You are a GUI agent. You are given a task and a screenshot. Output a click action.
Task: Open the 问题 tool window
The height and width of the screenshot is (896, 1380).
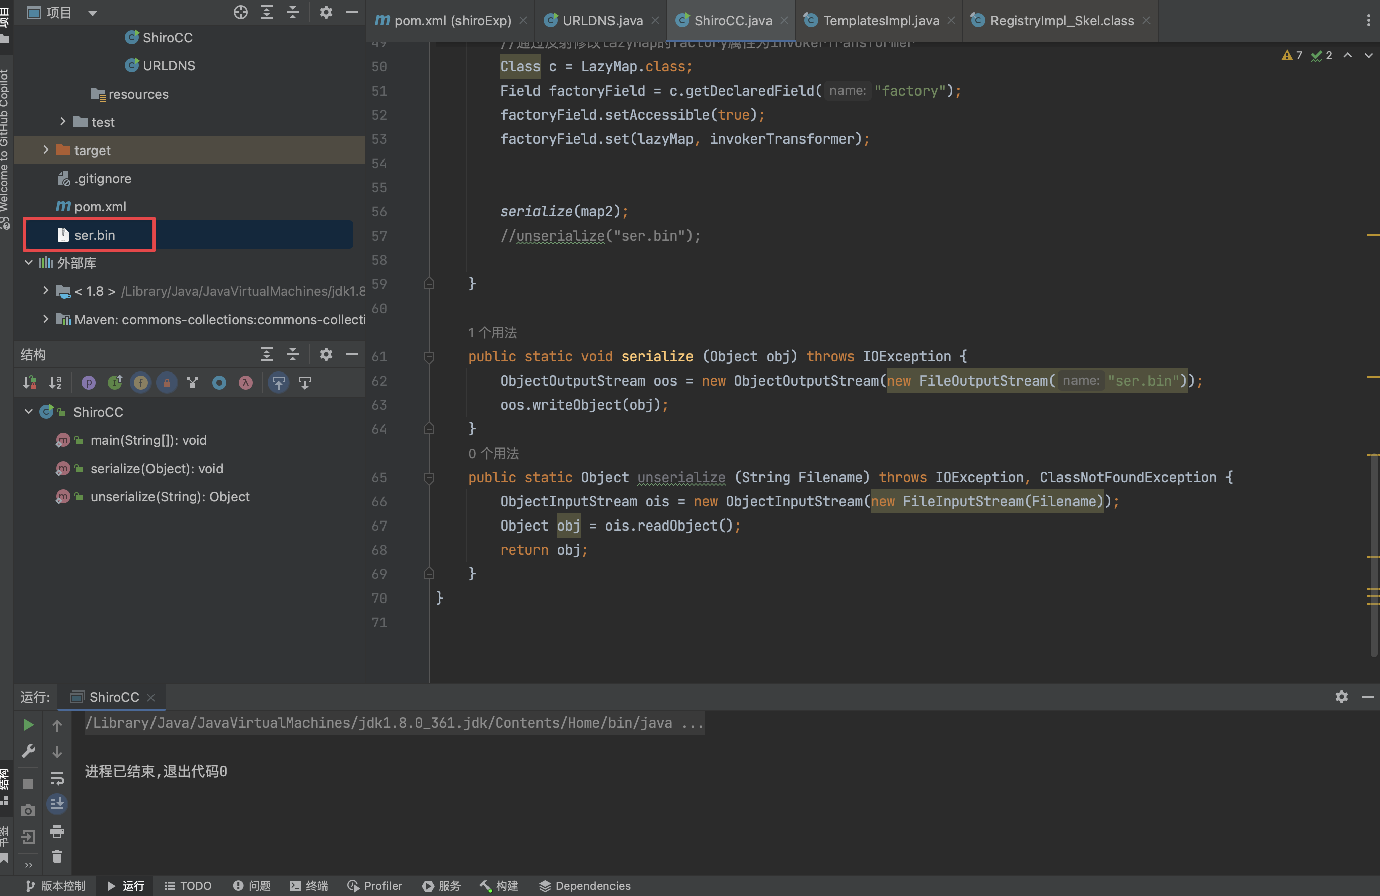point(252,885)
